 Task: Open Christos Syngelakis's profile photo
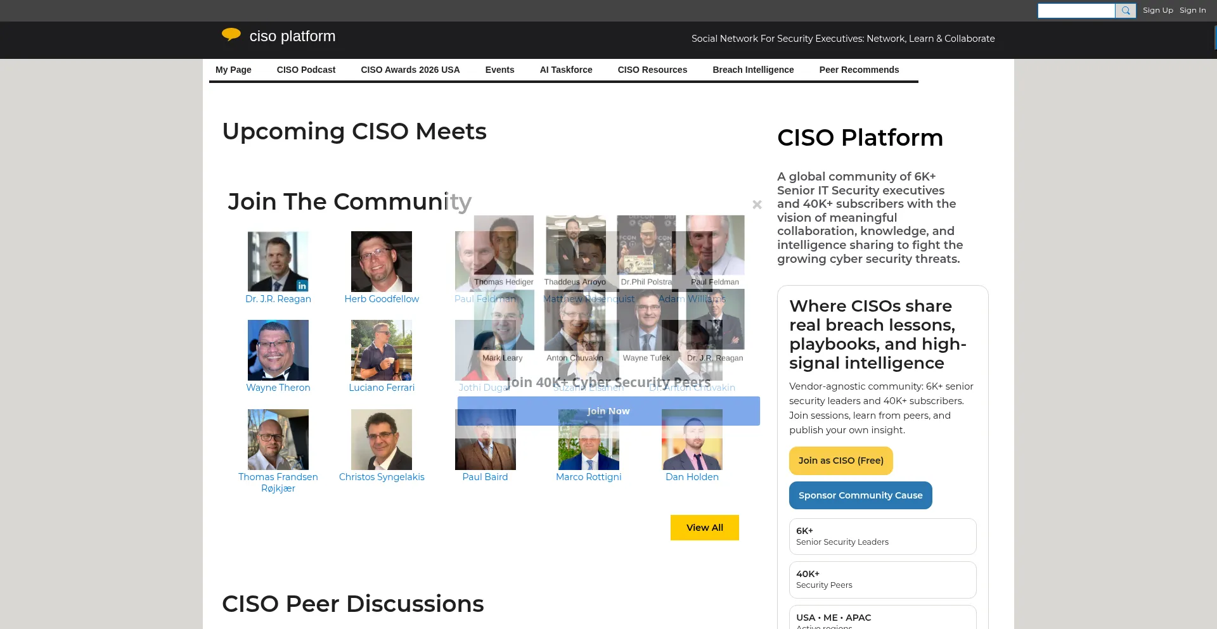(x=382, y=440)
